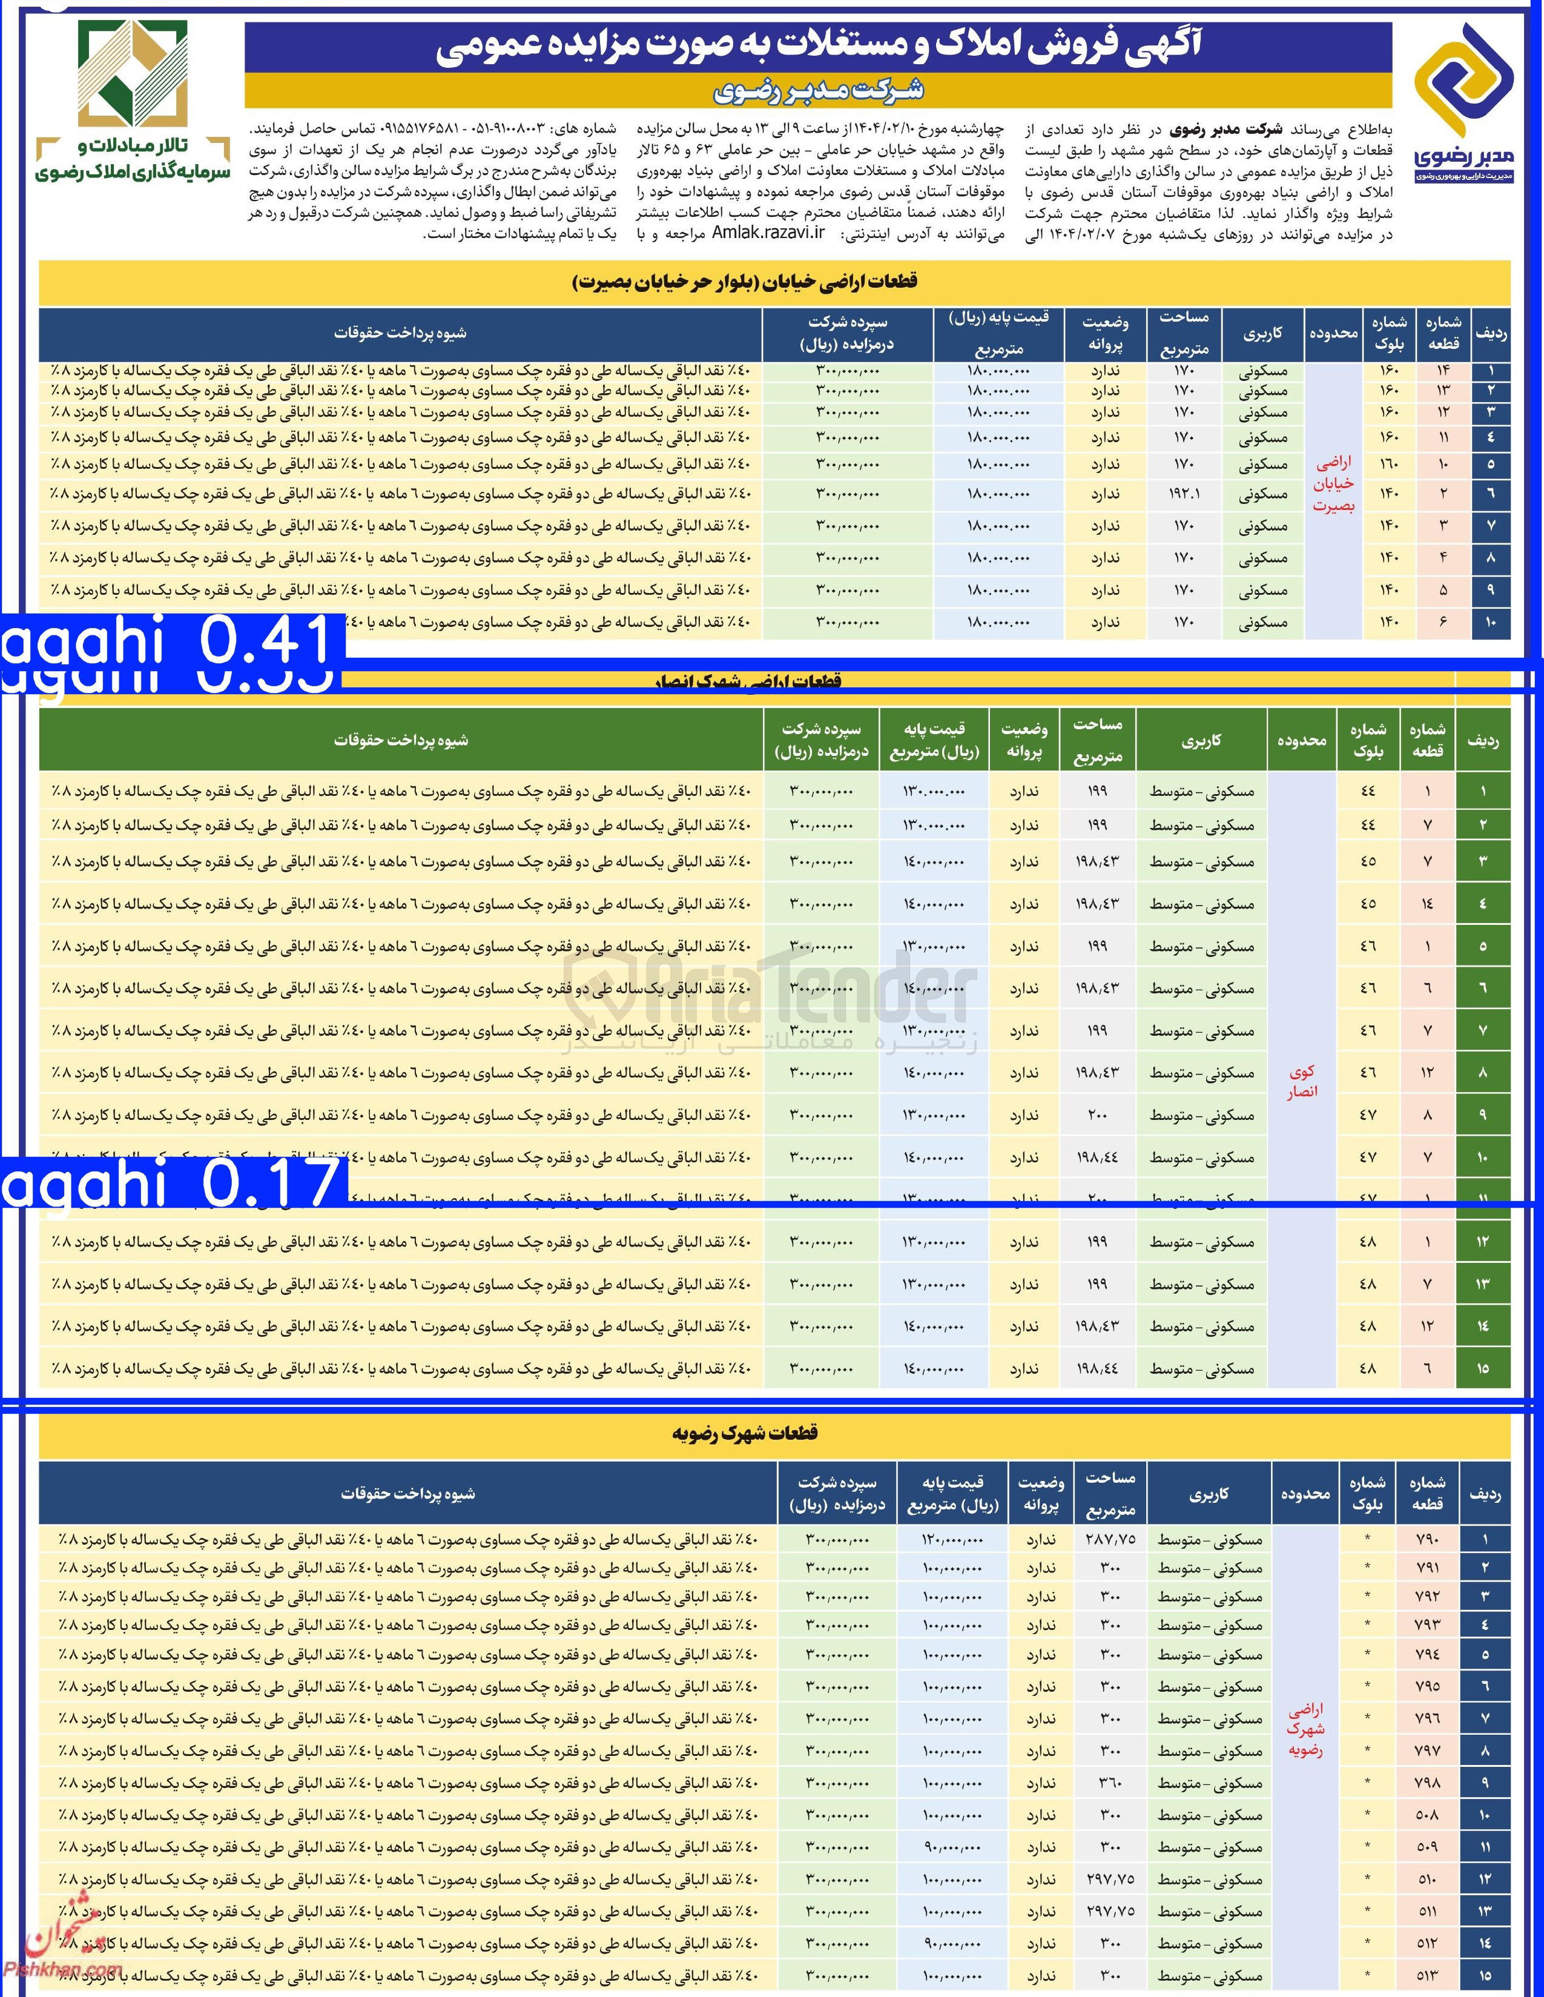The width and height of the screenshot is (1544, 1997).
Task: Click شیوه پرداخت حقوقات header in Basirat table
Action: (400, 333)
